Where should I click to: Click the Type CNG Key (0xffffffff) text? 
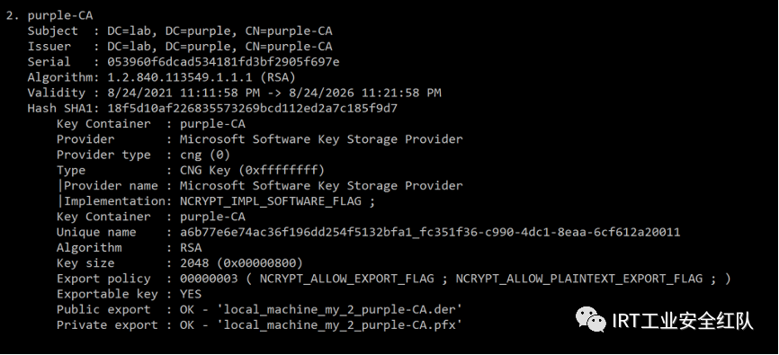252,170
